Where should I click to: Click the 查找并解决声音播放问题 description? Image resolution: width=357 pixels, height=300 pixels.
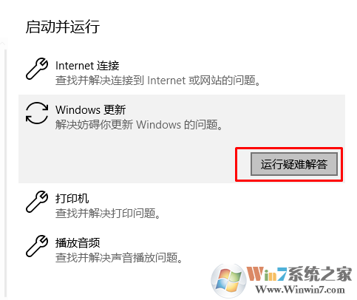pyautogui.click(x=119, y=258)
